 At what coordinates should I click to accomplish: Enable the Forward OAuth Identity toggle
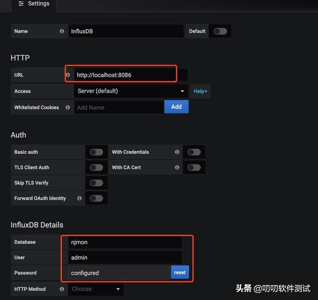pos(96,198)
